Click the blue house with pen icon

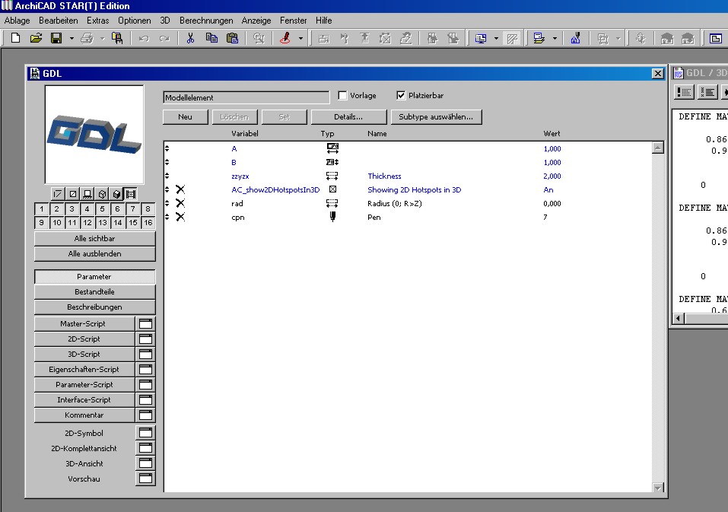coord(575,38)
